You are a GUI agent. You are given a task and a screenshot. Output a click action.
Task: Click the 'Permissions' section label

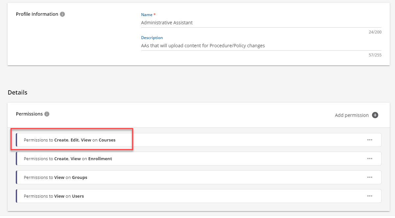pos(29,114)
